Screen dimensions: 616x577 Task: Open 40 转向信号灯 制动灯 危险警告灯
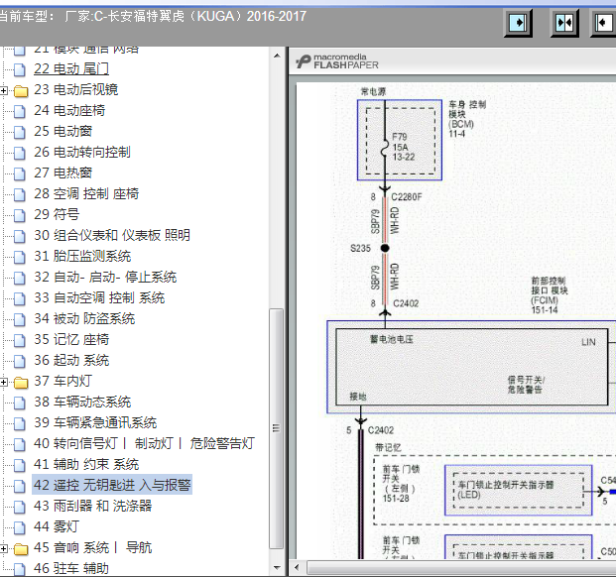(144, 443)
